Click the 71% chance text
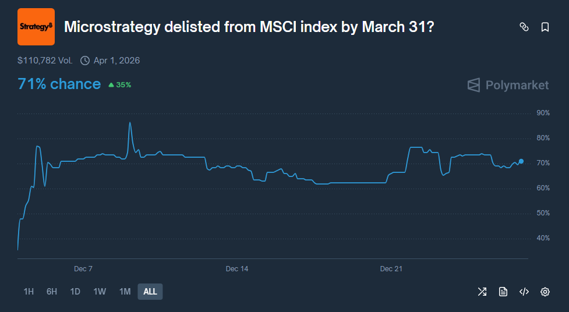The image size is (569, 312). point(59,84)
